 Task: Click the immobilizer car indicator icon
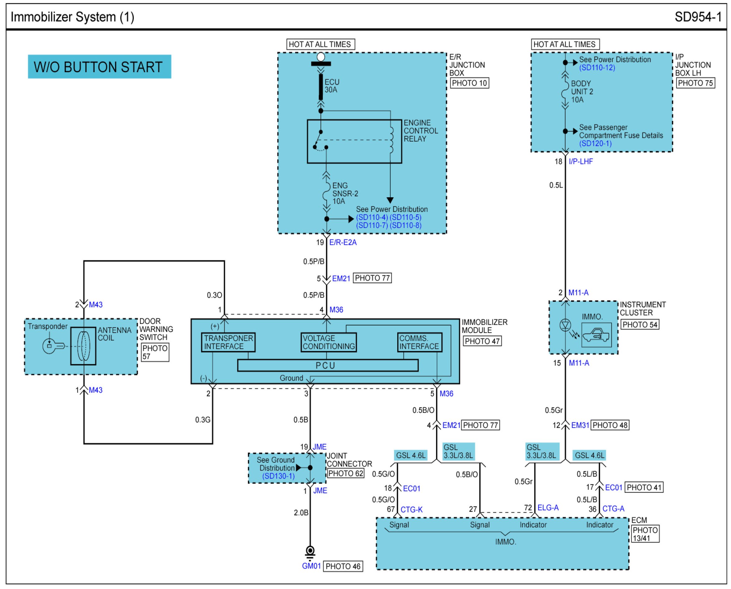(x=596, y=335)
